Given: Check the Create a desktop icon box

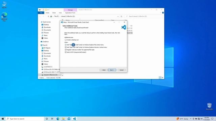Looking at the screenshot, I should (65, 40).
